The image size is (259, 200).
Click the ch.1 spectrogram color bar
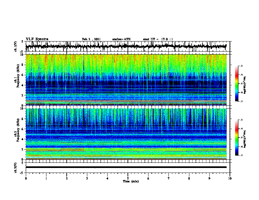(x=237, y=84)
